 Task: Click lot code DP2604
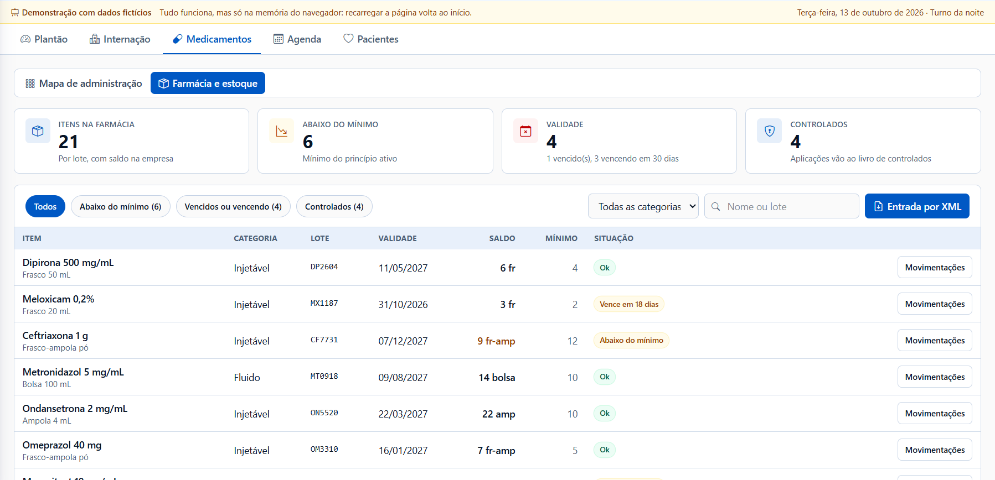click(324, 267)
